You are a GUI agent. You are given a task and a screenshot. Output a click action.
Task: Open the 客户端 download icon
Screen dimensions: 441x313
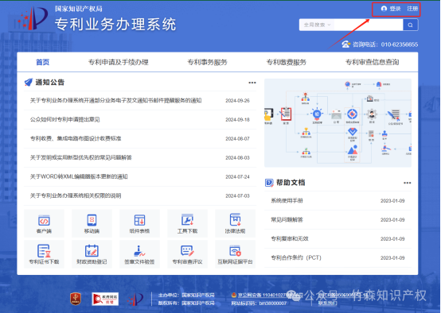tap(44, 223)
